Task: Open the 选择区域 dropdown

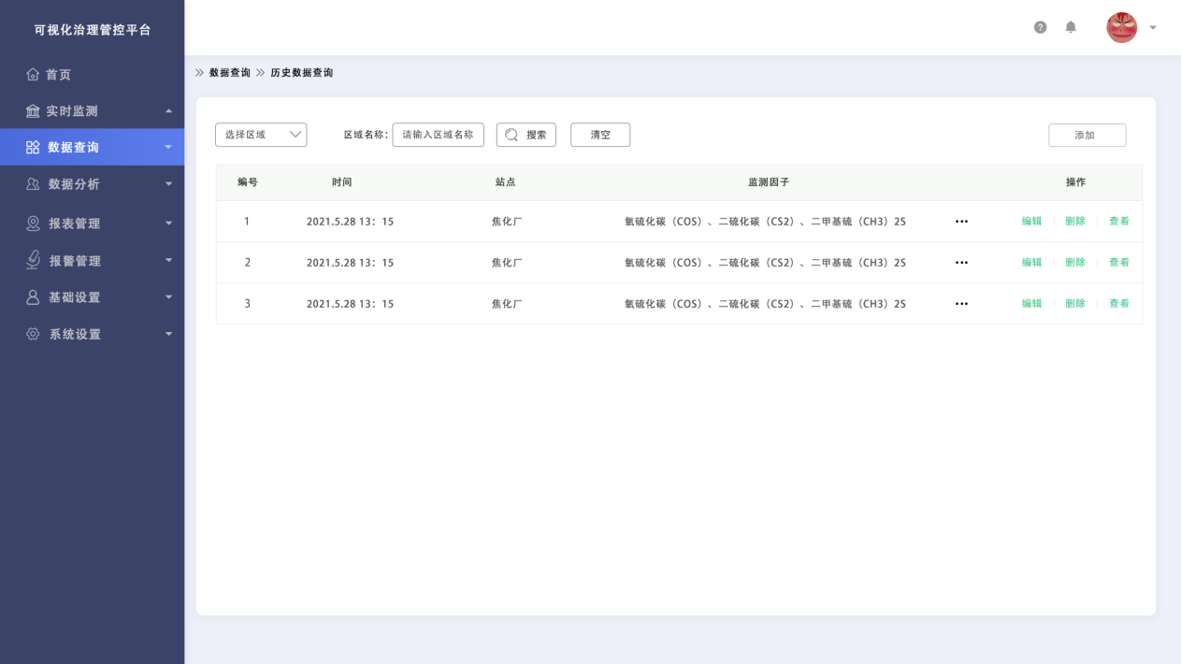Action: coord(261,135)
